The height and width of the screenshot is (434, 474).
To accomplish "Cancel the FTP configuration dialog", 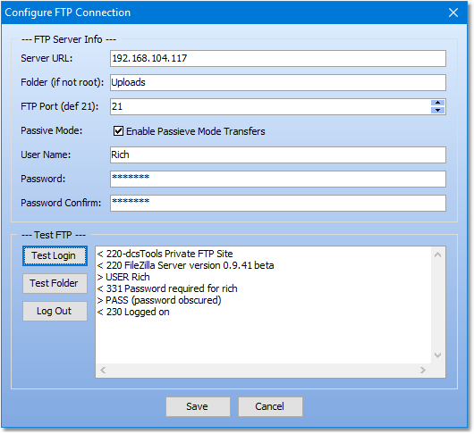I will (x=270, y=406).
